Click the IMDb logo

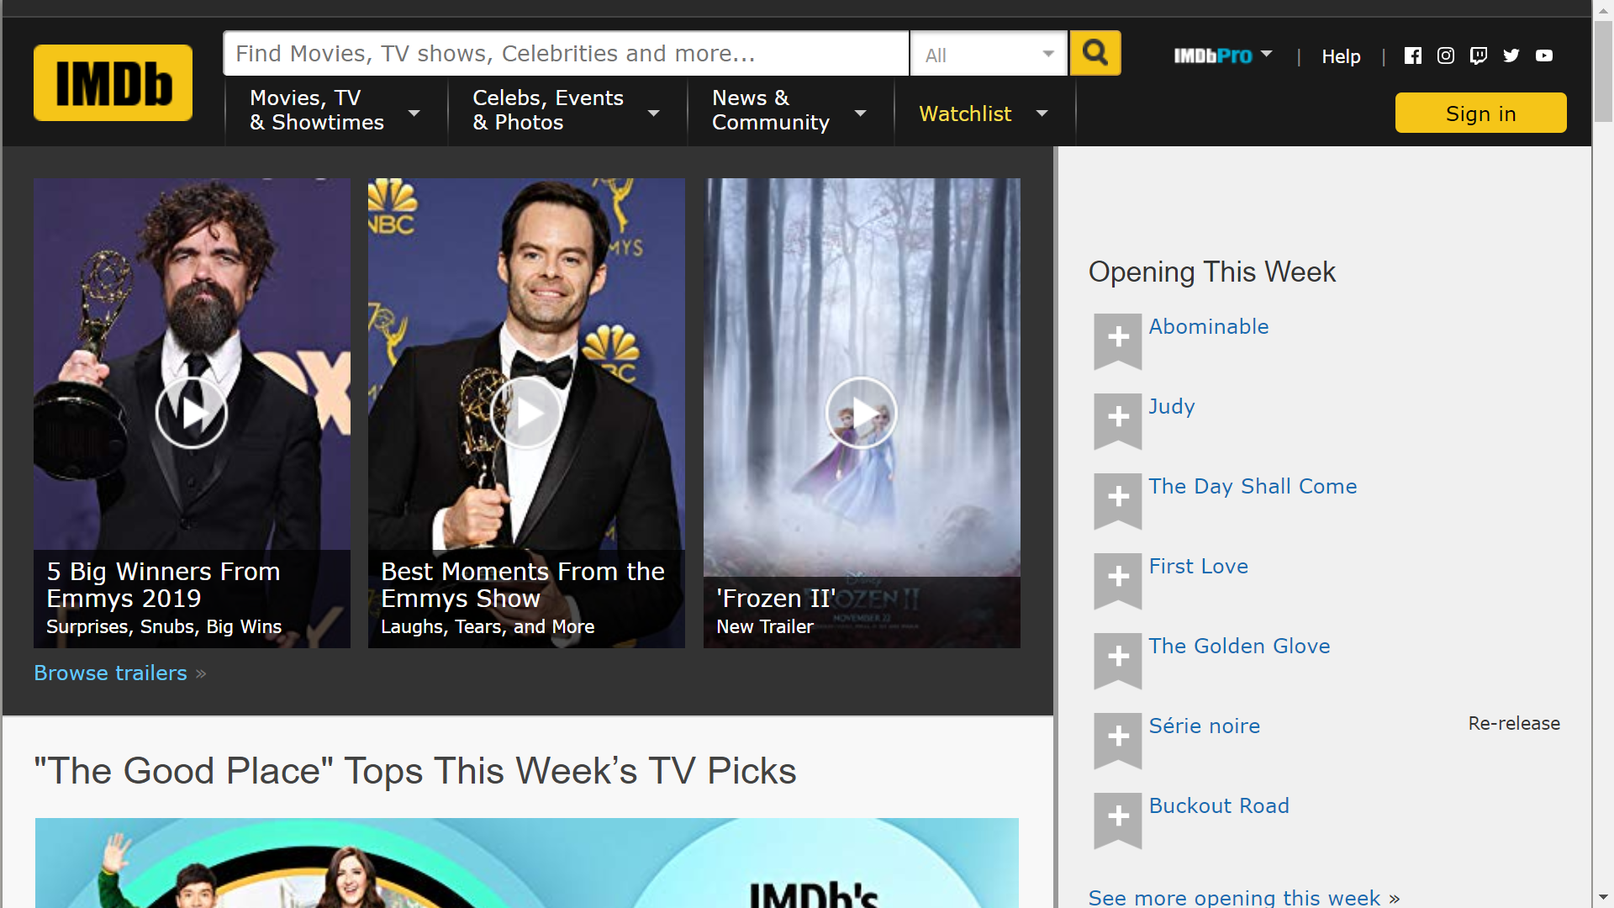coord(113,82)
